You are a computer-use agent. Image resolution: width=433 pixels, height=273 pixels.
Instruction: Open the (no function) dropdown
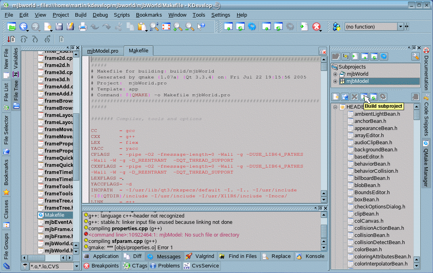[400, 27]
